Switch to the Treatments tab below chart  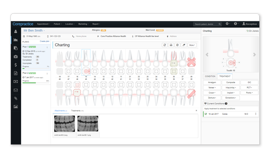[77, 111]
